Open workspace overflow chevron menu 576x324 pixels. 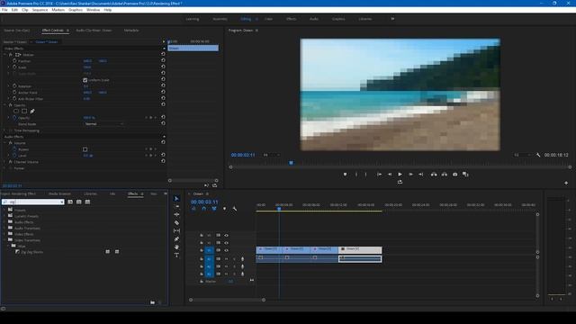[x=392, y=19]
